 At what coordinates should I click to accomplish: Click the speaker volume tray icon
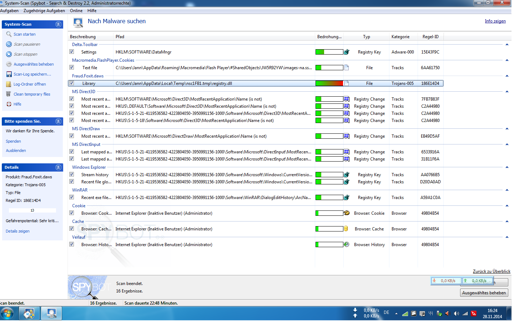click(456, 314)
